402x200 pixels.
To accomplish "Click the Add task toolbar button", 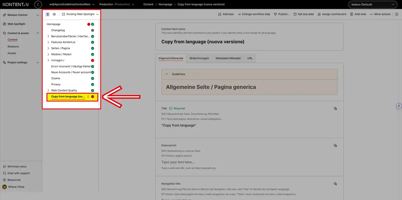I will pyautogui.click(x=226, y=14).
